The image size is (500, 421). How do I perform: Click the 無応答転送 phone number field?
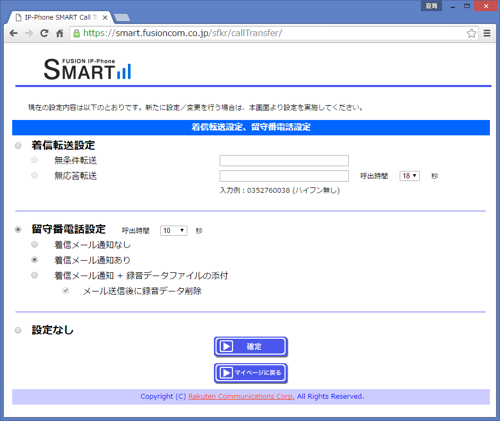click(x=284, y=176)
